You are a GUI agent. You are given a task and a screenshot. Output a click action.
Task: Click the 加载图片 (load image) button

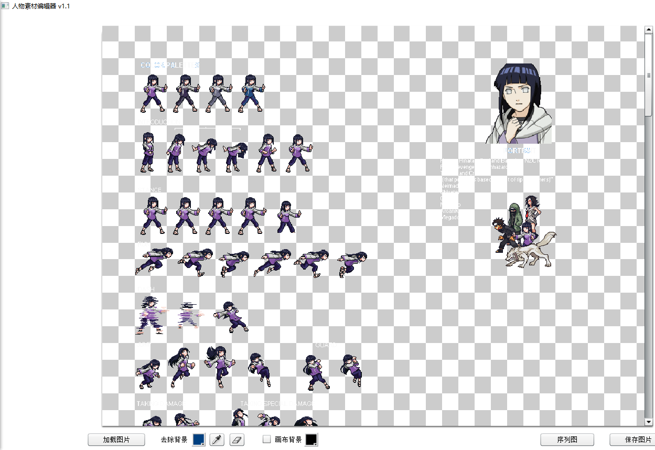(x=116, y=440)
